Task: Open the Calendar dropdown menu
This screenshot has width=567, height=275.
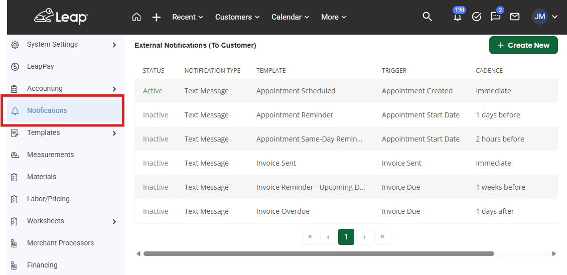Action: [291, 17]
